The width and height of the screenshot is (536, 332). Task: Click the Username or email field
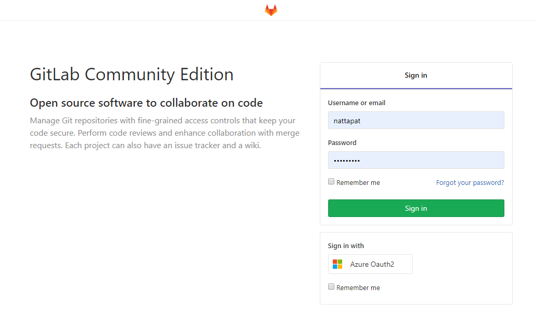click(x=416, y=120)
